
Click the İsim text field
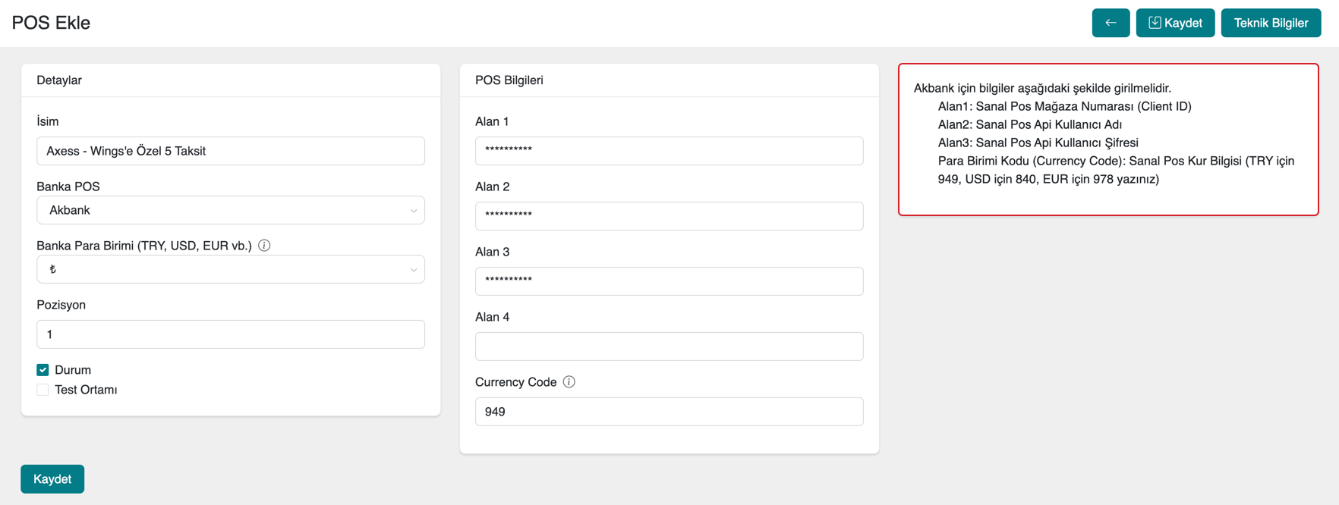pos(230,151)
